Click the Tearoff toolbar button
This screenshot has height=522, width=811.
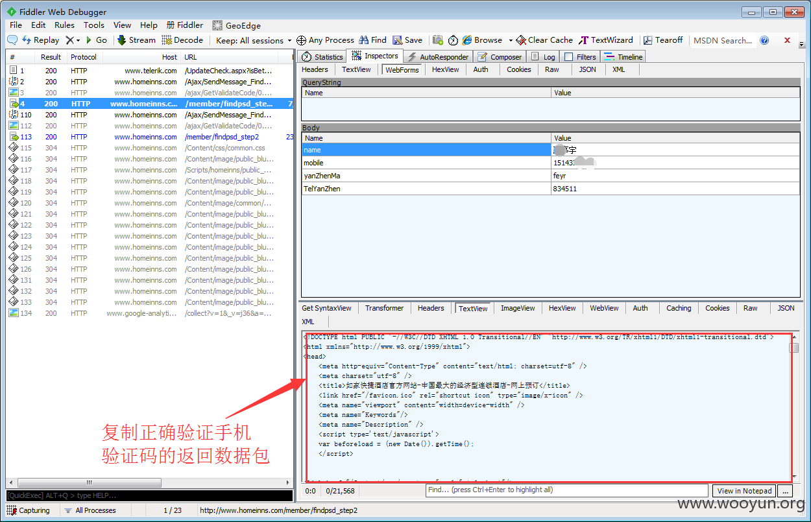click(662, 40)
